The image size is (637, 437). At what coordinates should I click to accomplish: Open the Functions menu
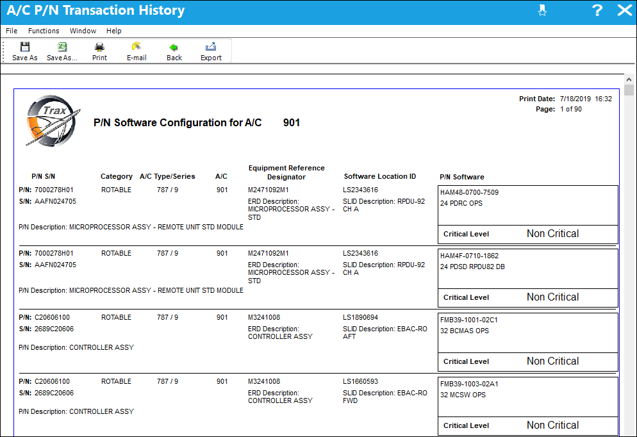[x=44, y=31]
